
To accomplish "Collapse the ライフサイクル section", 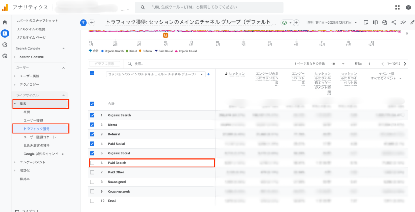I will pos(64,95).
